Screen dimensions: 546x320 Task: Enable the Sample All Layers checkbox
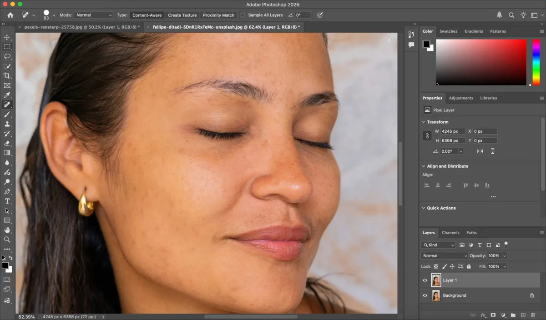tap(244, 15)
